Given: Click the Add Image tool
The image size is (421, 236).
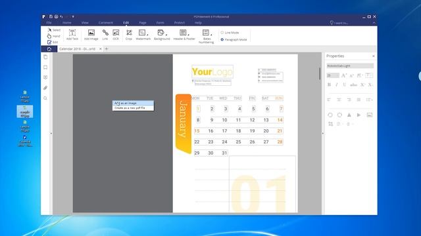Looking at the screenshot, I should pyautogui.click(x=91, y=35).
